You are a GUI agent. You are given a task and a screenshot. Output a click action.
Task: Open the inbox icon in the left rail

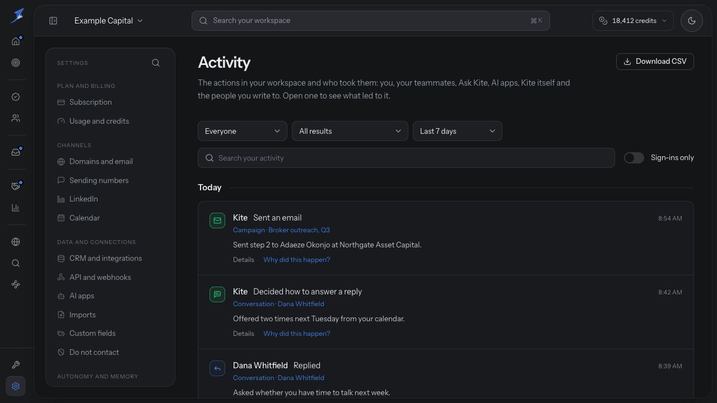click(16, 152)
